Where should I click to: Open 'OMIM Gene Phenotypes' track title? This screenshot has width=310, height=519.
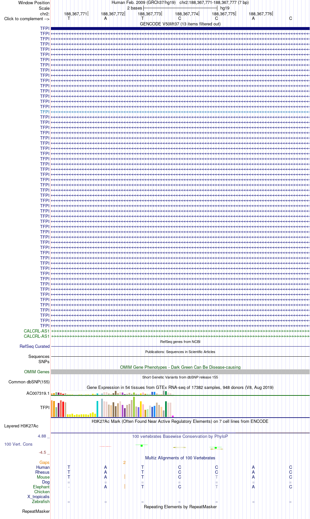[x=180, y=367]
